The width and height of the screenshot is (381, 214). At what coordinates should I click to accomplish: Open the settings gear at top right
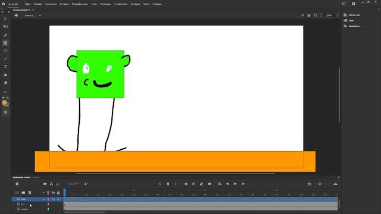tap(354, 4)
